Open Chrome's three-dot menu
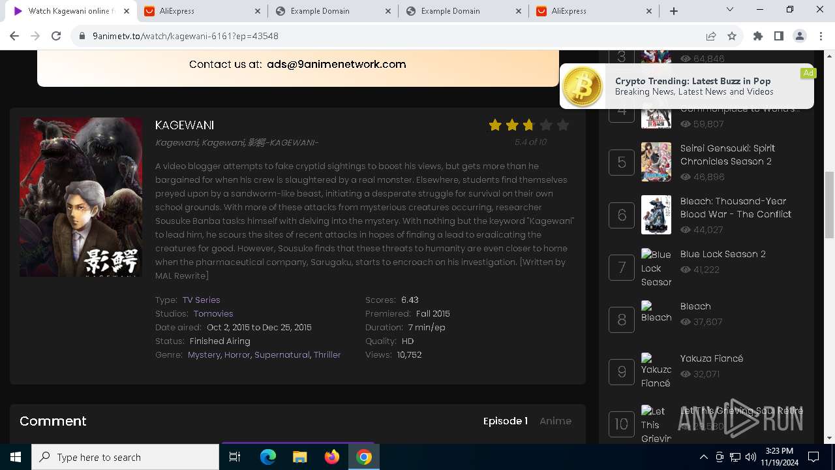835x470 pixels. click(821, 36)
